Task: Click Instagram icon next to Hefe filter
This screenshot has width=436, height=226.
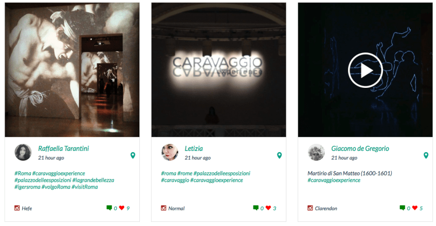Action: click(x=17, y=208)
